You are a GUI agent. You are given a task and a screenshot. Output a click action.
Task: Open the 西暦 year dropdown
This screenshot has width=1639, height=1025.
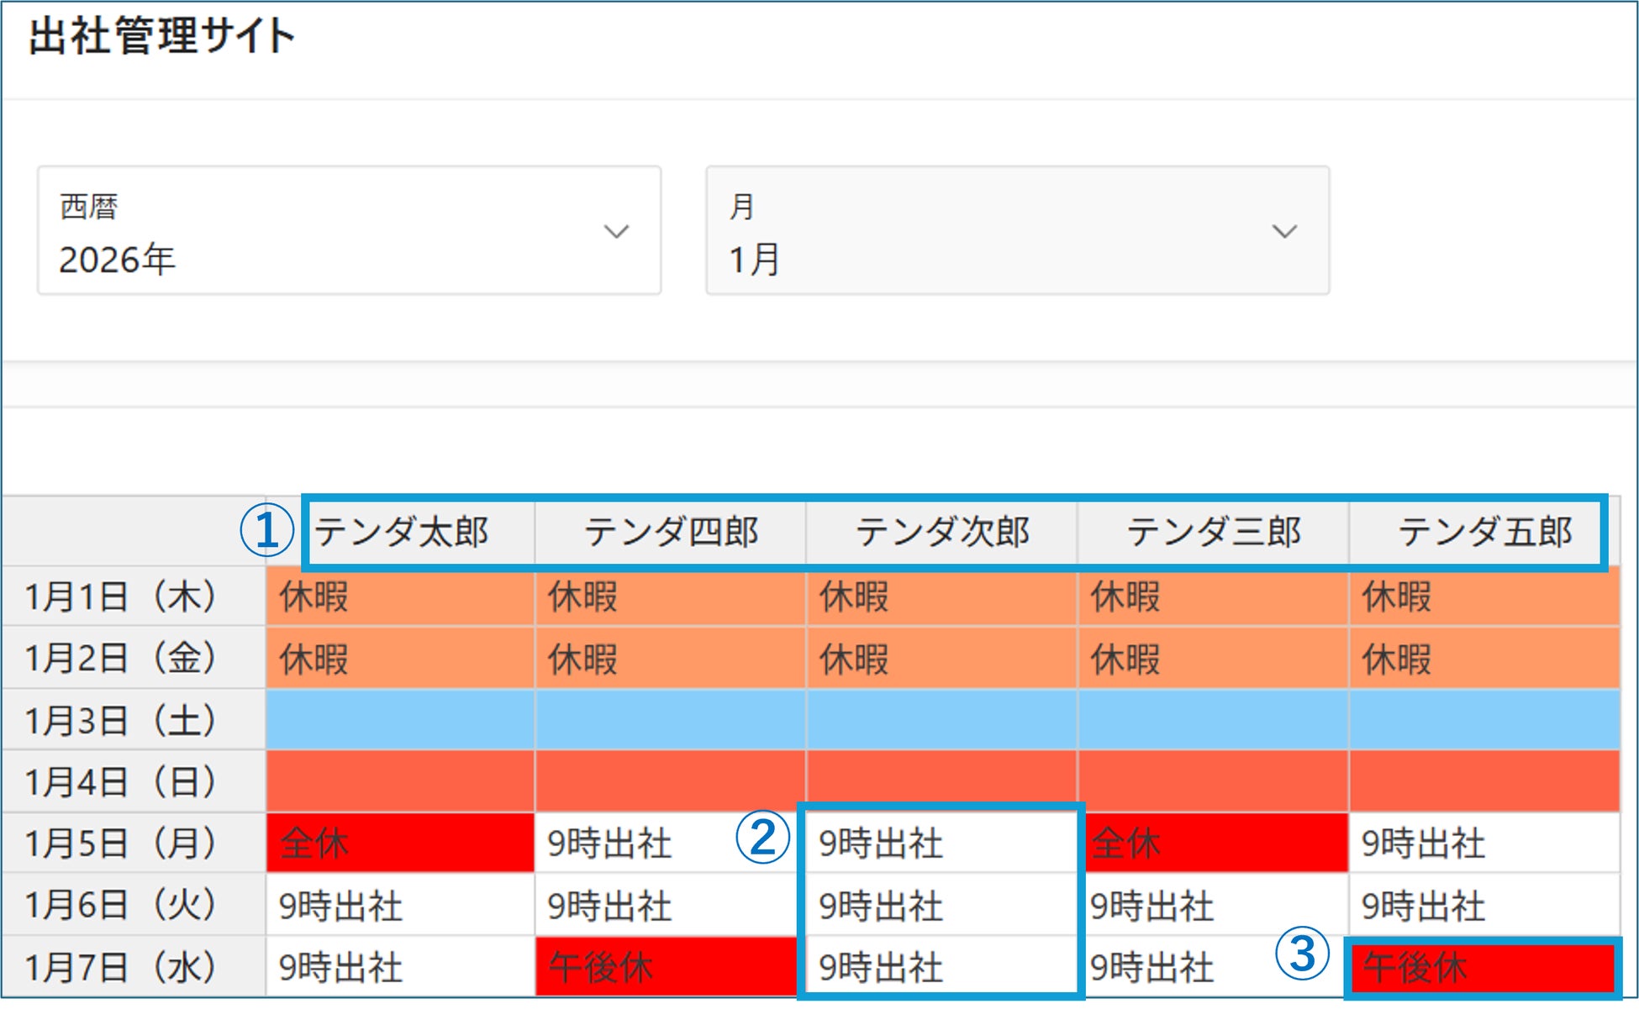coord(349,231)
